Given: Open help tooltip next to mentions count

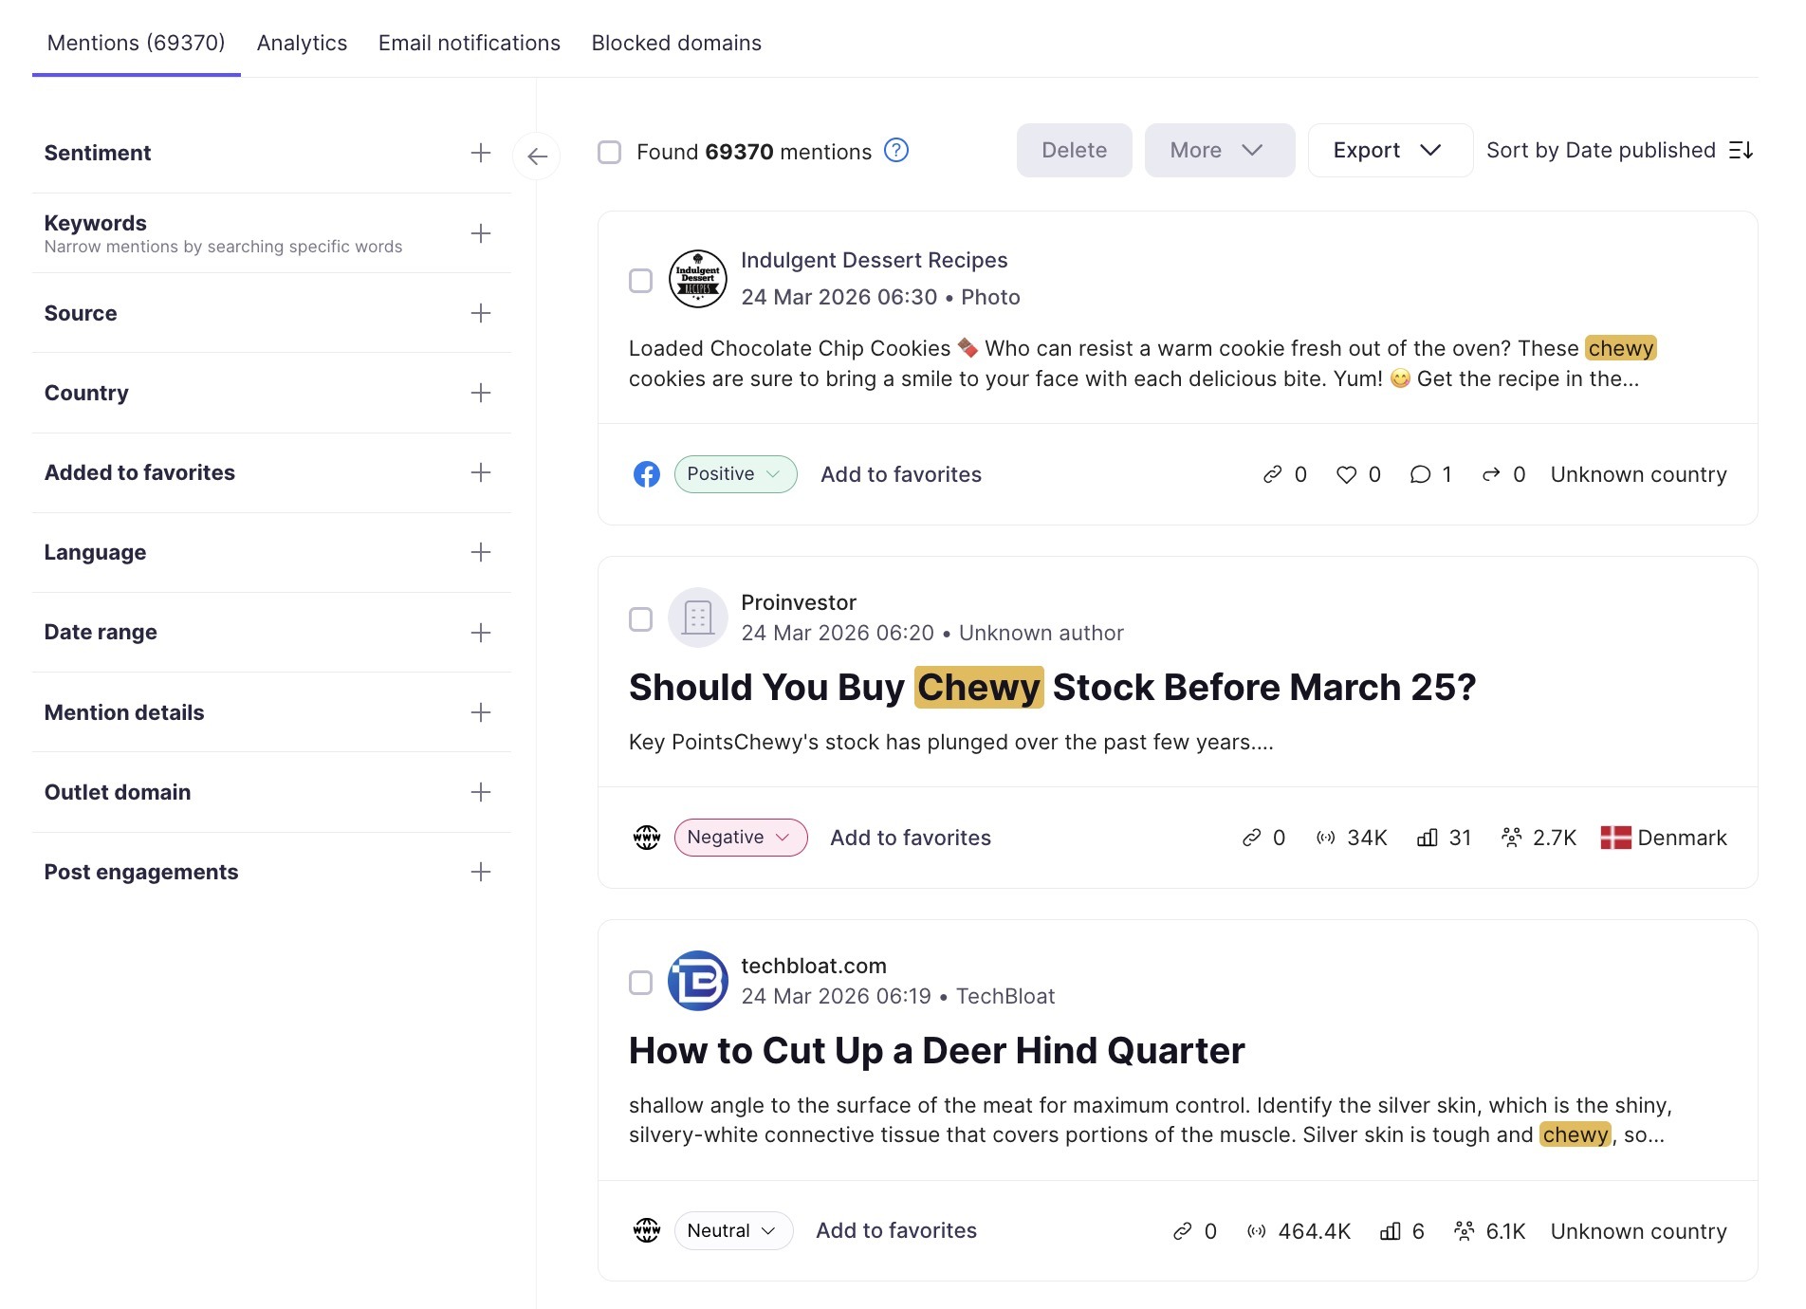Looking at the screenshot, I should tap(895, 150).
